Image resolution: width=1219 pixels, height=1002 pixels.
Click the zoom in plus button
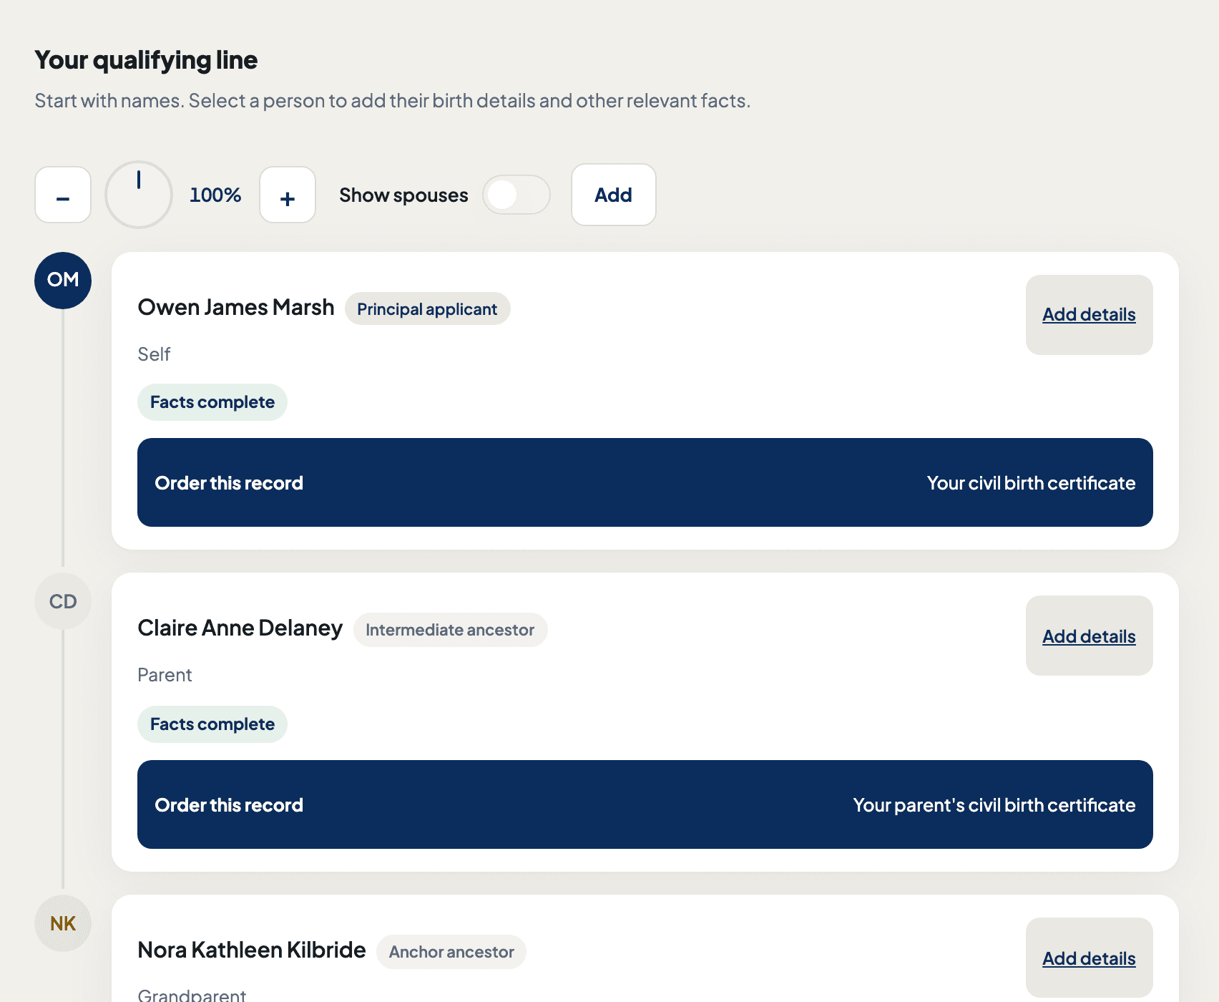click(288, 195)
